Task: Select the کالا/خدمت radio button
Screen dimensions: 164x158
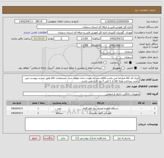Action: point(105,63)
